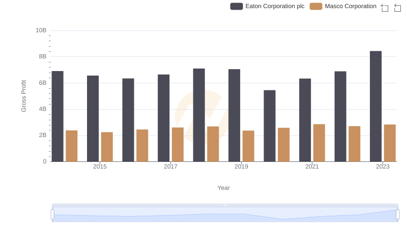Click the zoom reset back icon
Image resolution: width=407 pixels, height=234 pixels.
tap(397, 8)
